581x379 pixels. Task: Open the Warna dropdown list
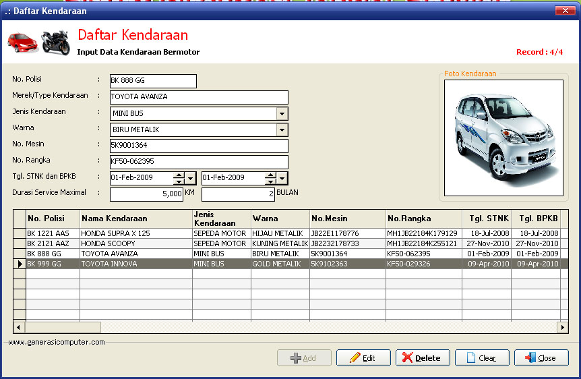[x=282, y=129]
